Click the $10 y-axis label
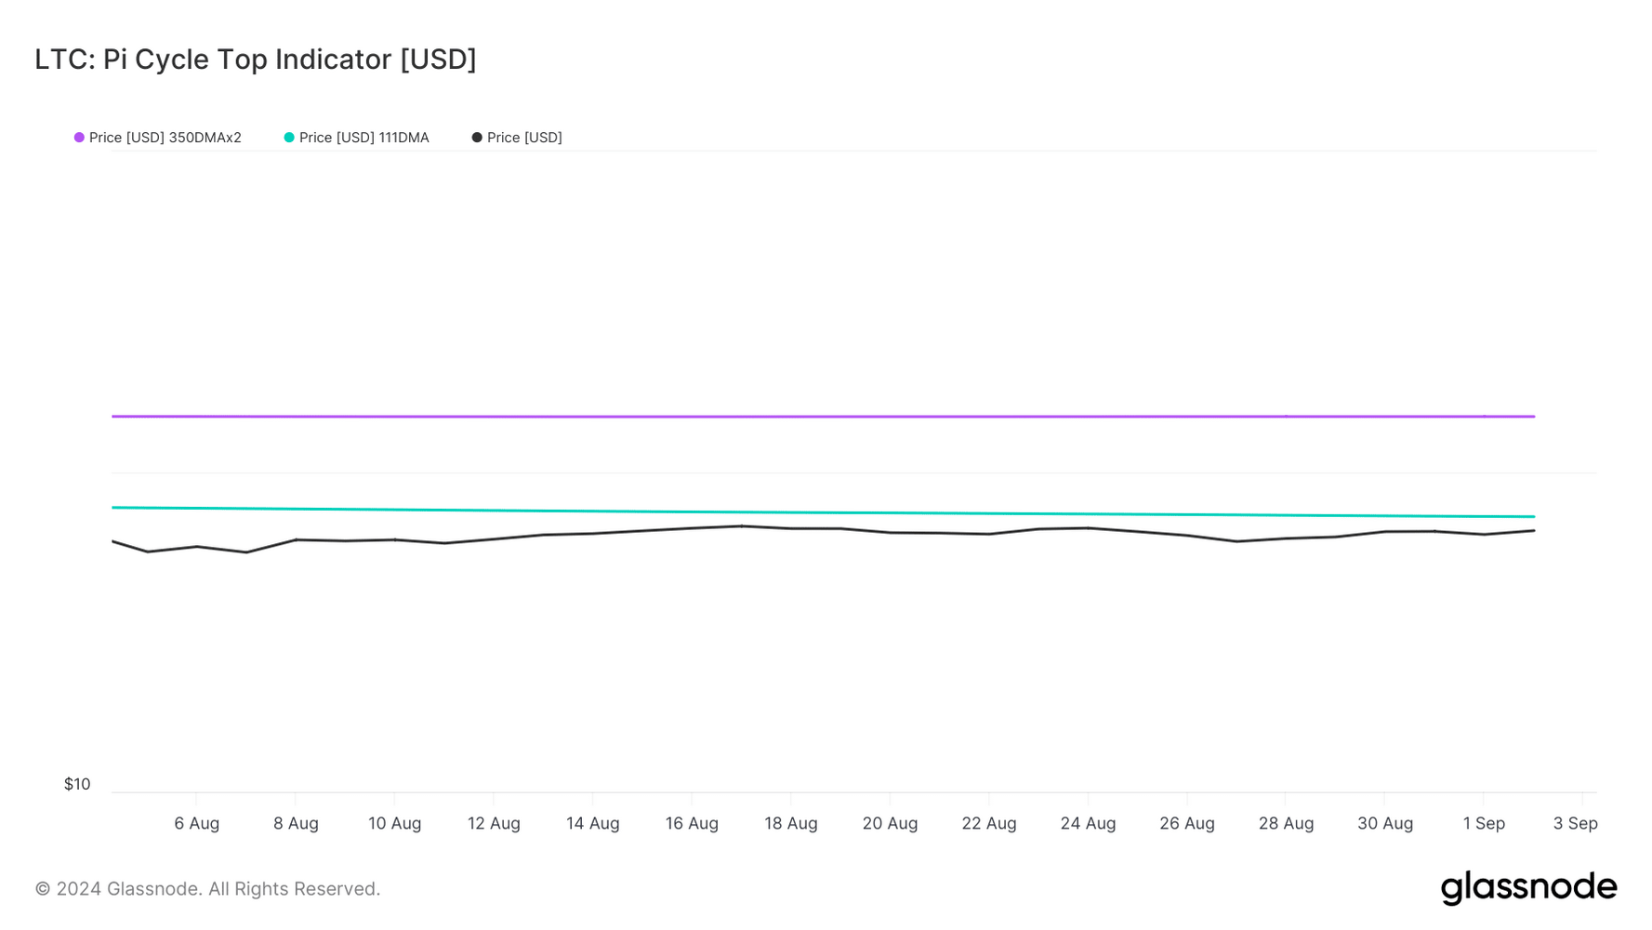The height and width of the screenshot is (930, 1652). click(x=77, y=784)
